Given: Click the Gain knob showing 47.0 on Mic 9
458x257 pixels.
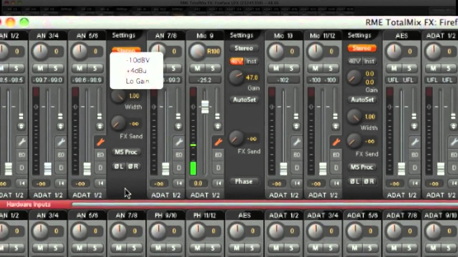Looking at the screenshot, I should (236, 77).
